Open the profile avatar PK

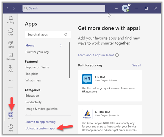click(125, 8)
